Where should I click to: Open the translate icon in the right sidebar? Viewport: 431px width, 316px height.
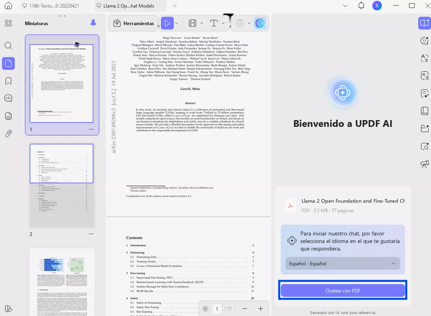pos(424,58)
